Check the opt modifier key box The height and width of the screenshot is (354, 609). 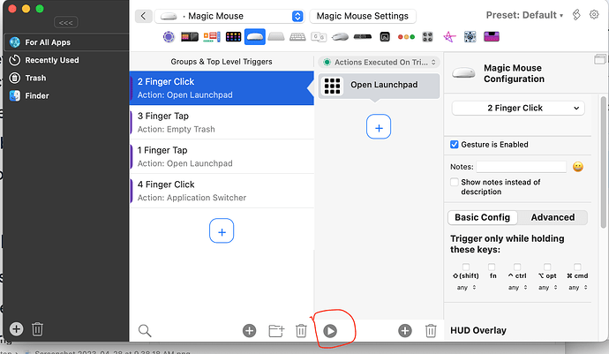pos(547,267)
